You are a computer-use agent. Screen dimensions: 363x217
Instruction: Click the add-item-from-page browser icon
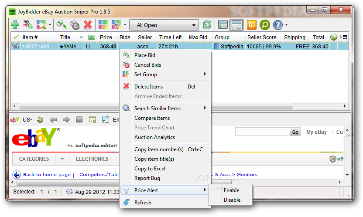(x=92, y=119)
